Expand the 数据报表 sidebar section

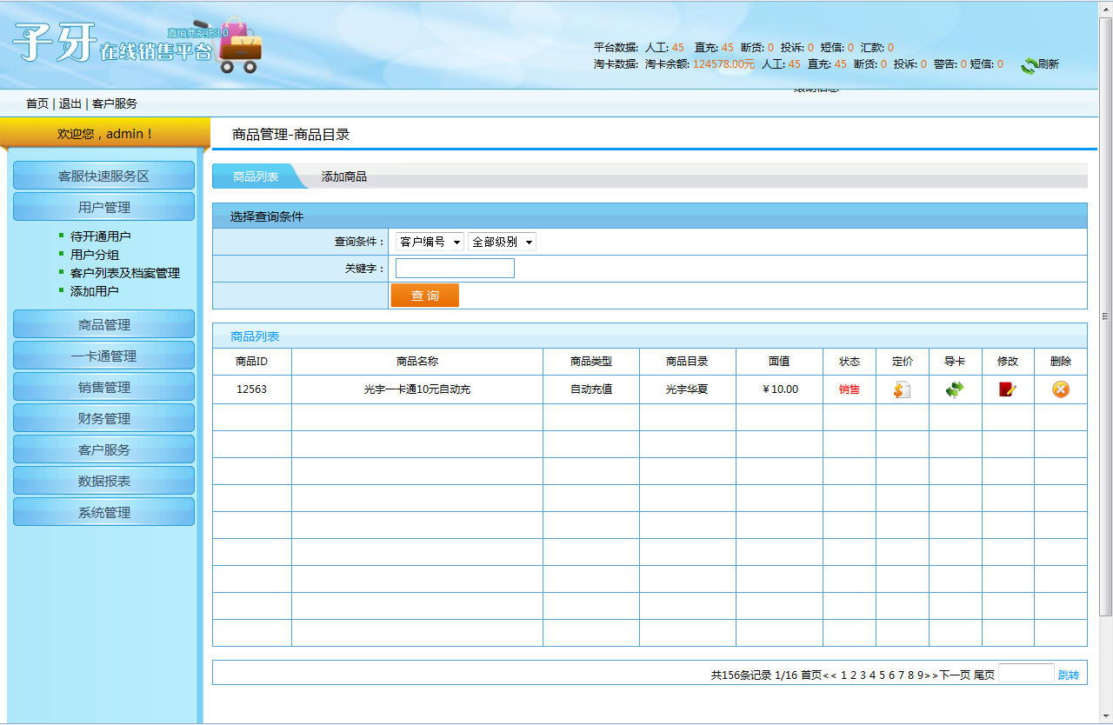[x=103, y=481]
